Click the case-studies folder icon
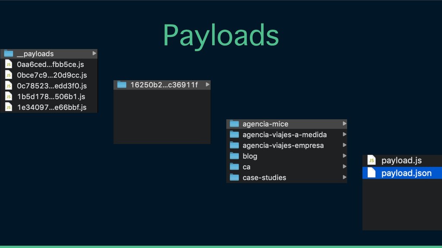Image resolution: width=442 pixels, height=248 pixels. pos(234,177)
